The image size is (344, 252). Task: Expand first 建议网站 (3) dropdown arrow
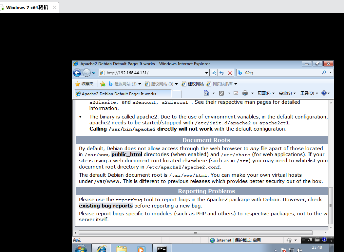140,84
